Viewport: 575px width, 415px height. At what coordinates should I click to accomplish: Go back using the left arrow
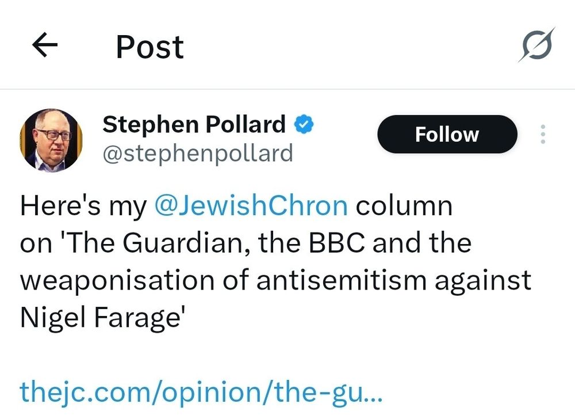point(46,47)
